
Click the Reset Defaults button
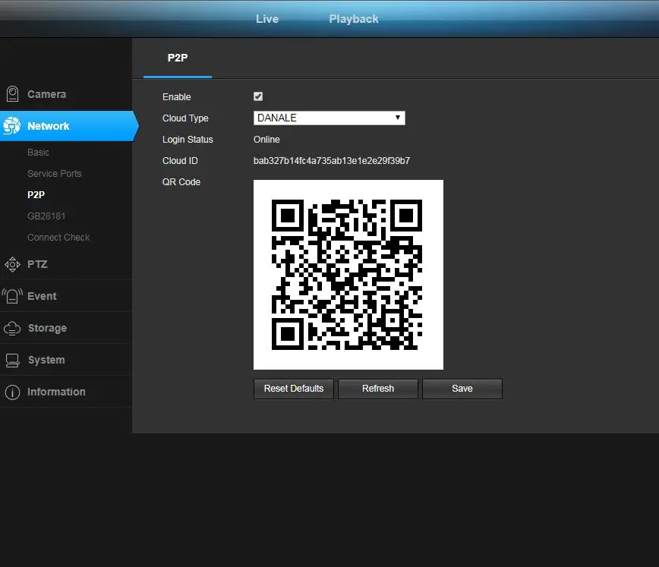[294, 389]
